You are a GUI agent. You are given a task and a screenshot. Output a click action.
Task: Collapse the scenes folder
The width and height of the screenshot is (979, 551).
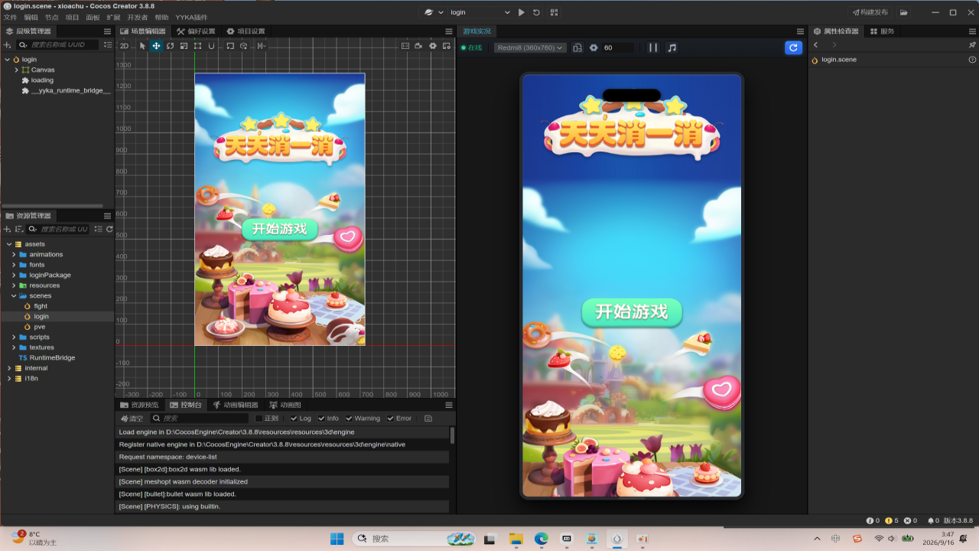(x=13, y=295)
